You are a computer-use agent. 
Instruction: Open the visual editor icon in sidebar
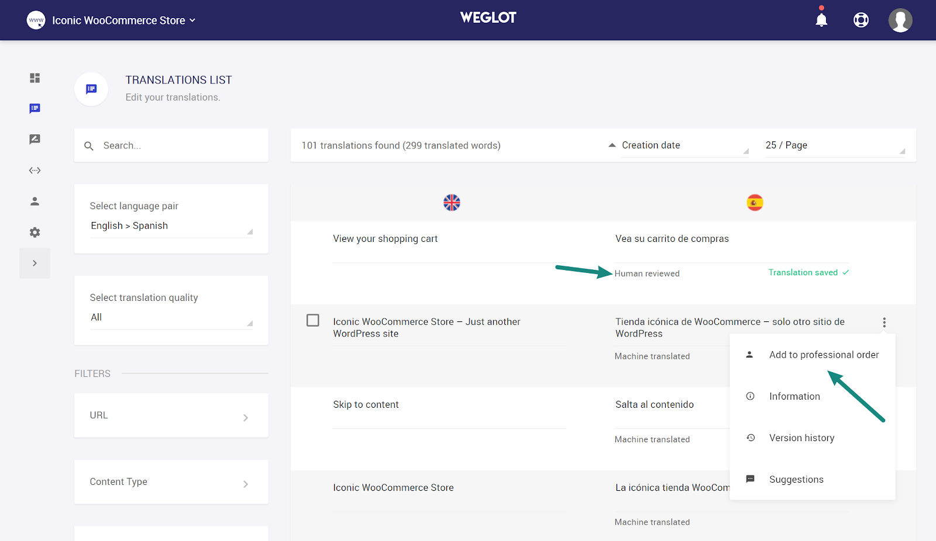[x=35, y=139]
